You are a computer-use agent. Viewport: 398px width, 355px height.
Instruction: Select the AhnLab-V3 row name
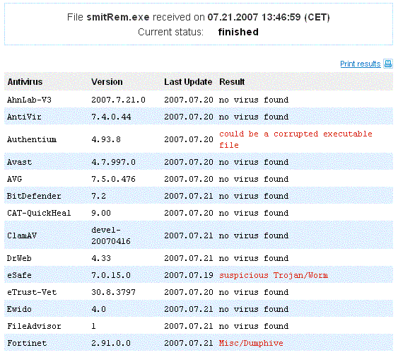[x=29, y=100]
